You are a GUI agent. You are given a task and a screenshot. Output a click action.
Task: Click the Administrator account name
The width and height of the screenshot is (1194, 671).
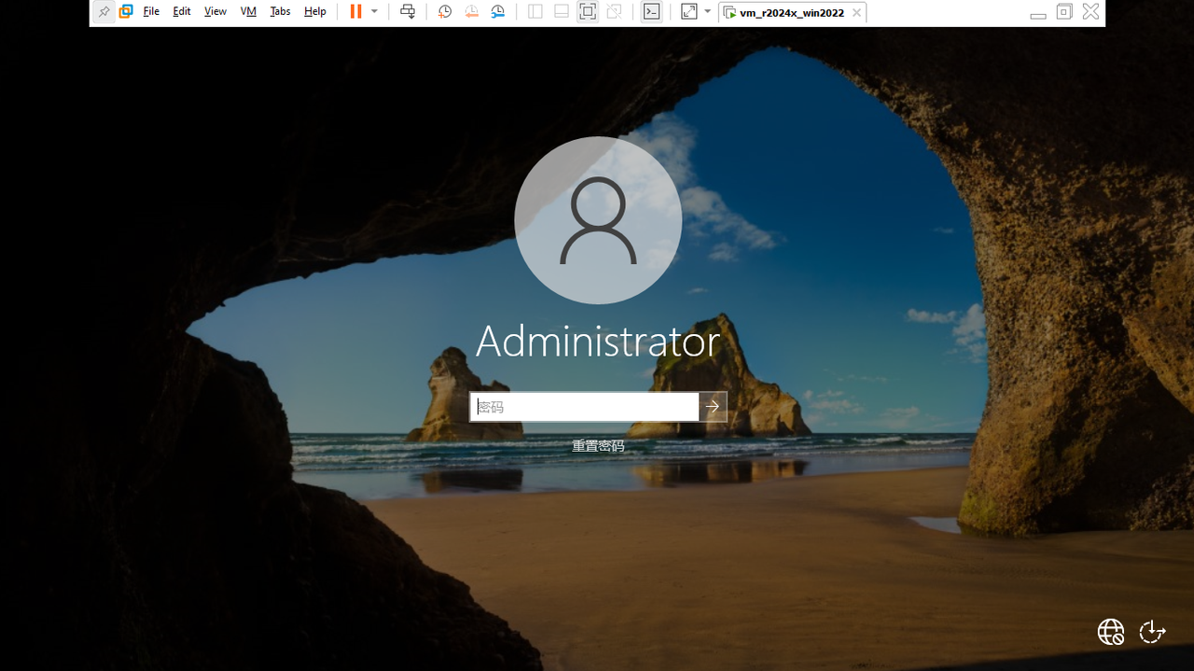coord(598,342)
